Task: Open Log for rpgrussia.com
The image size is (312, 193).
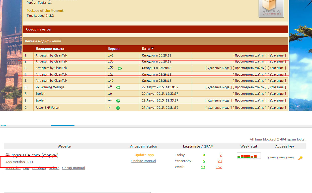Action: [26, 168]
